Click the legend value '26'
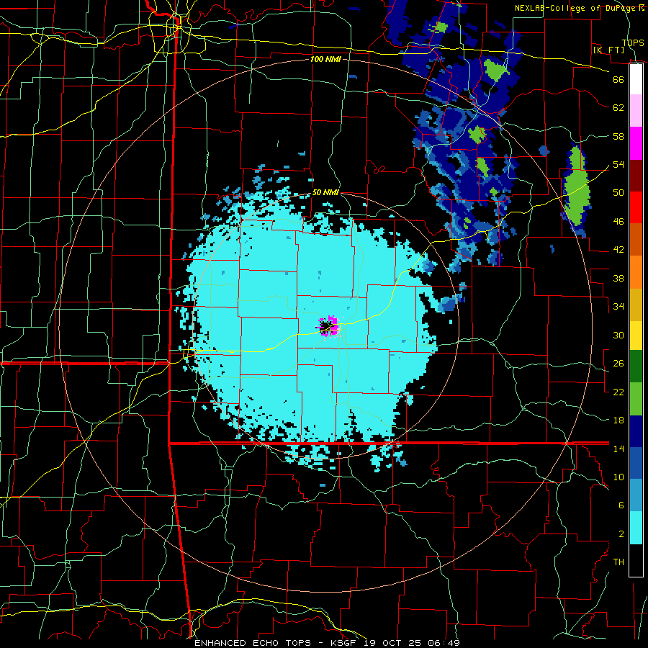648x648 pixels. coord(618,364)
